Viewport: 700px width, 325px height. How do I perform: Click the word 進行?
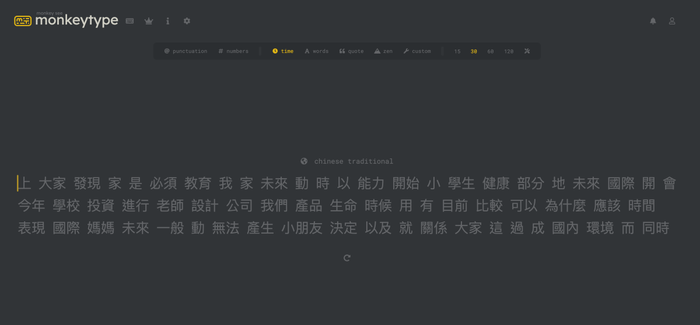pyautogui.click(x=136, y=206)
